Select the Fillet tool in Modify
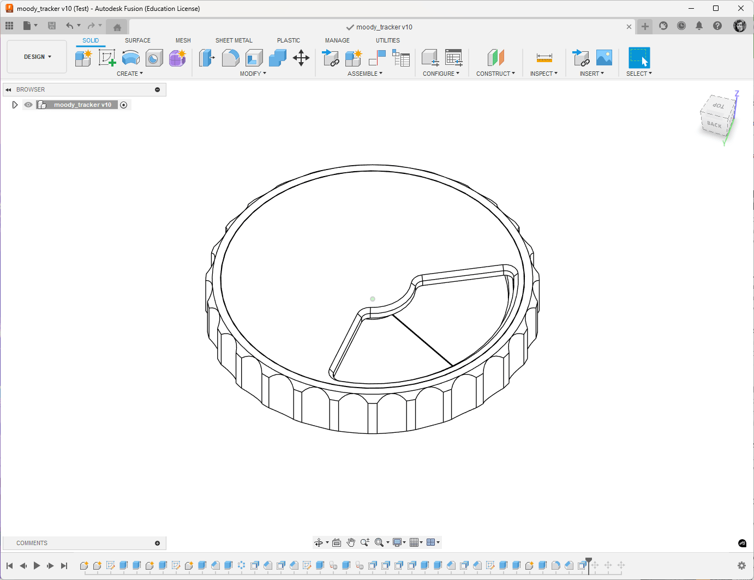The image size is (754, 580). coord(230,57)
